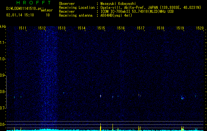Click the 1518 time axis label
Viewport: 207px width, 131px height.
coord(160,28)
